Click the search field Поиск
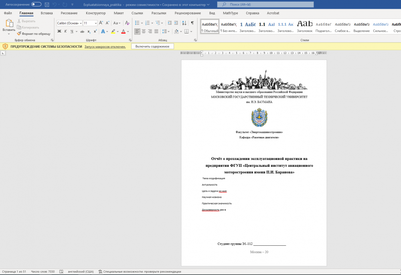Viewport: 401px width, 275px height. [265, 4]
